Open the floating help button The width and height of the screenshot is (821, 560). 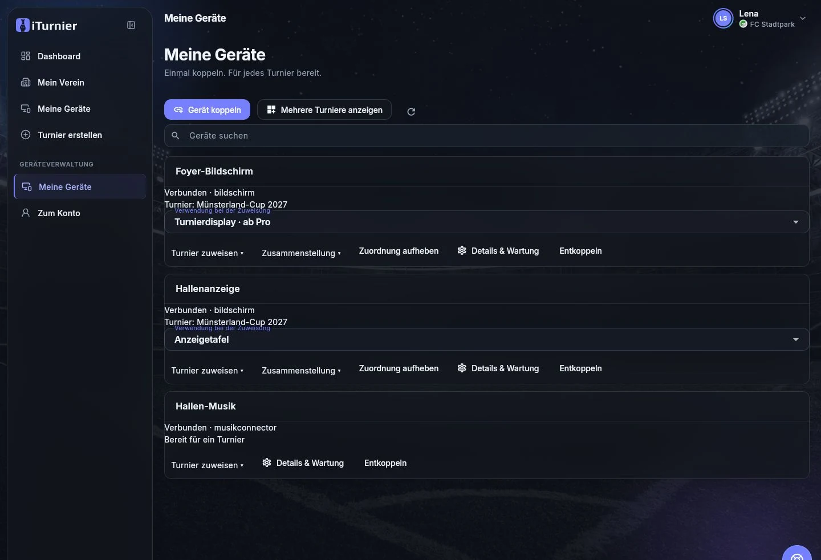pyautogui.click(x=796, y=553)
